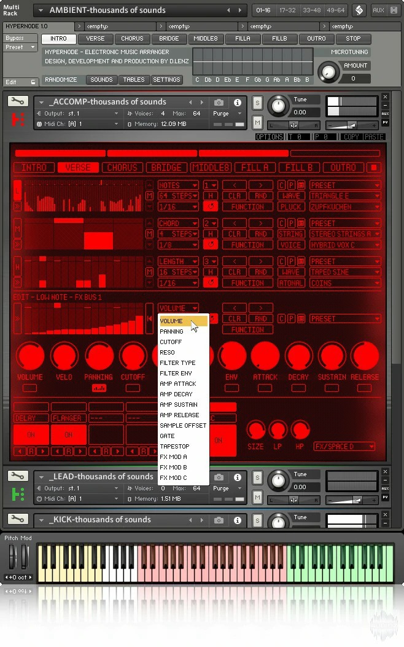Click top CHORUS arranger button
404x647 pixels.
[132, 38]
